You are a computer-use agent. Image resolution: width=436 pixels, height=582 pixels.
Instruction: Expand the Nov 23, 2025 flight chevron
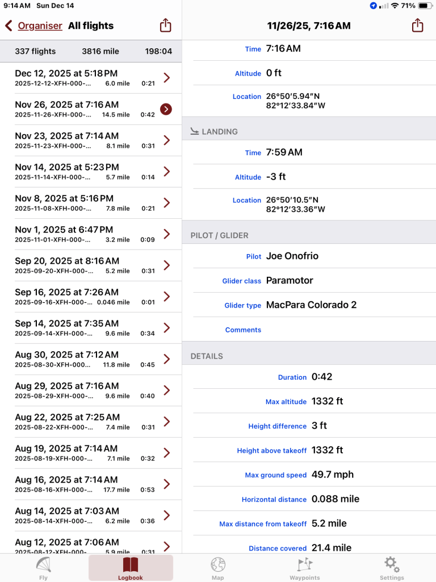pyautogui.click(x=166, y=140)
